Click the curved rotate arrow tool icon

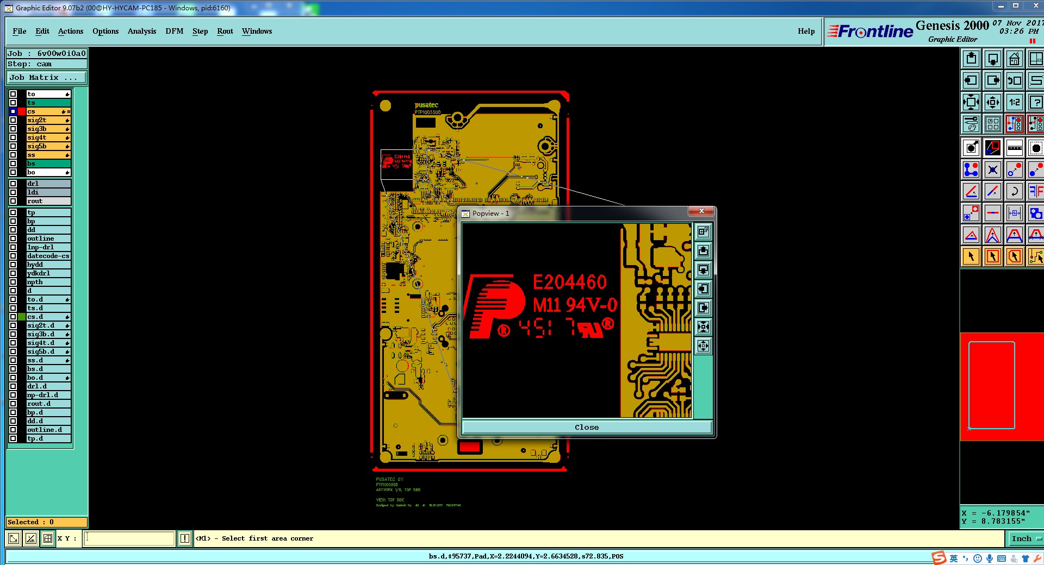click(1015, 191)
